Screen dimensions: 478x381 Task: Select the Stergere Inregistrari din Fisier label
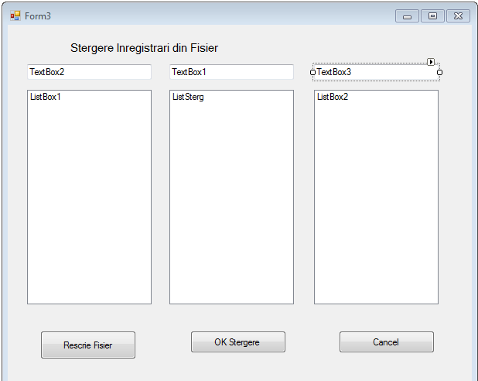click(x=144, y=48)
